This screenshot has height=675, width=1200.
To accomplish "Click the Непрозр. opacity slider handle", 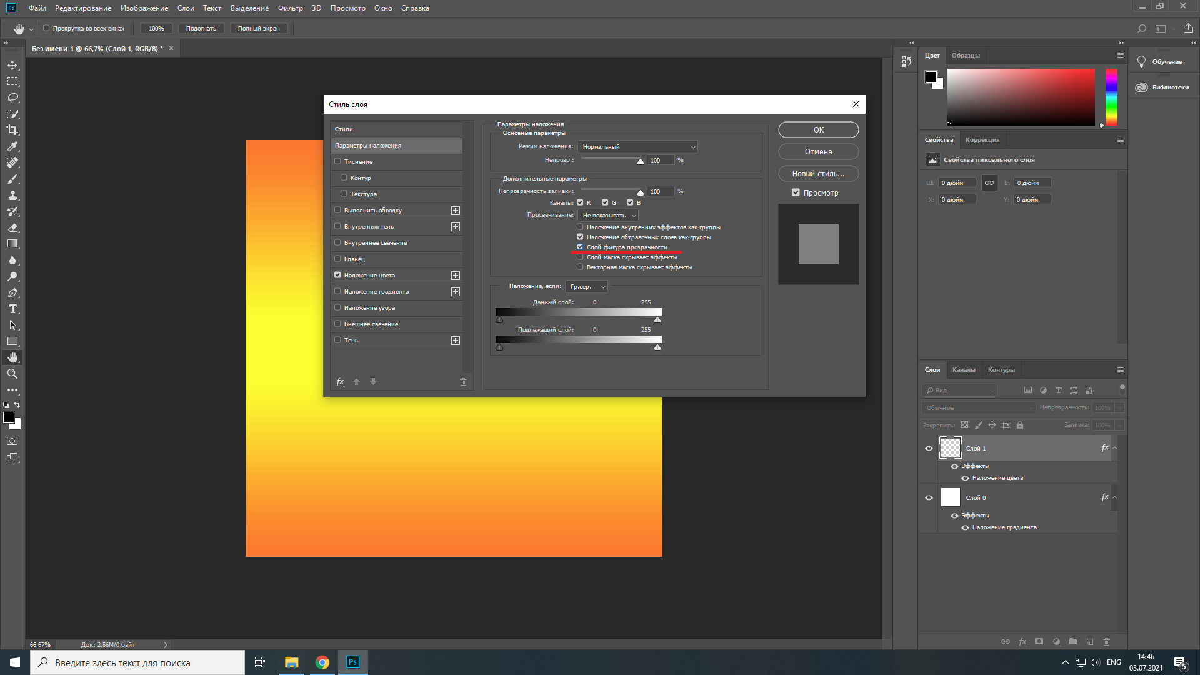I will pos(640,161).
